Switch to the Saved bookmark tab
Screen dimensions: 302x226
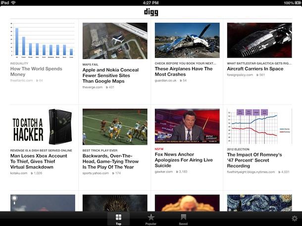183,219
